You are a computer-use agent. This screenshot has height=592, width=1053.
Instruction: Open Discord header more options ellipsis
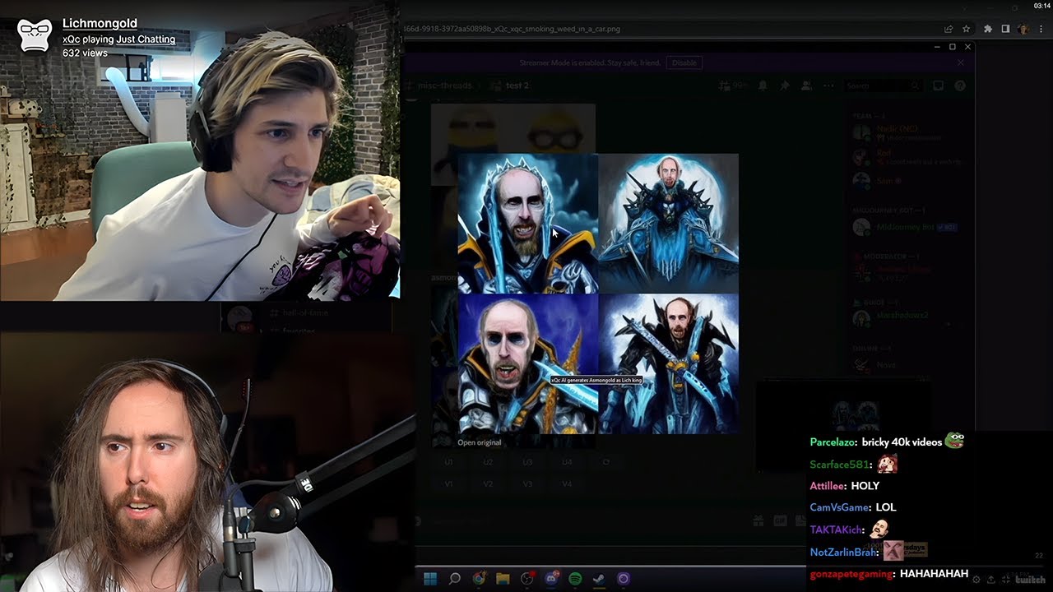click(x=828, y=86)
